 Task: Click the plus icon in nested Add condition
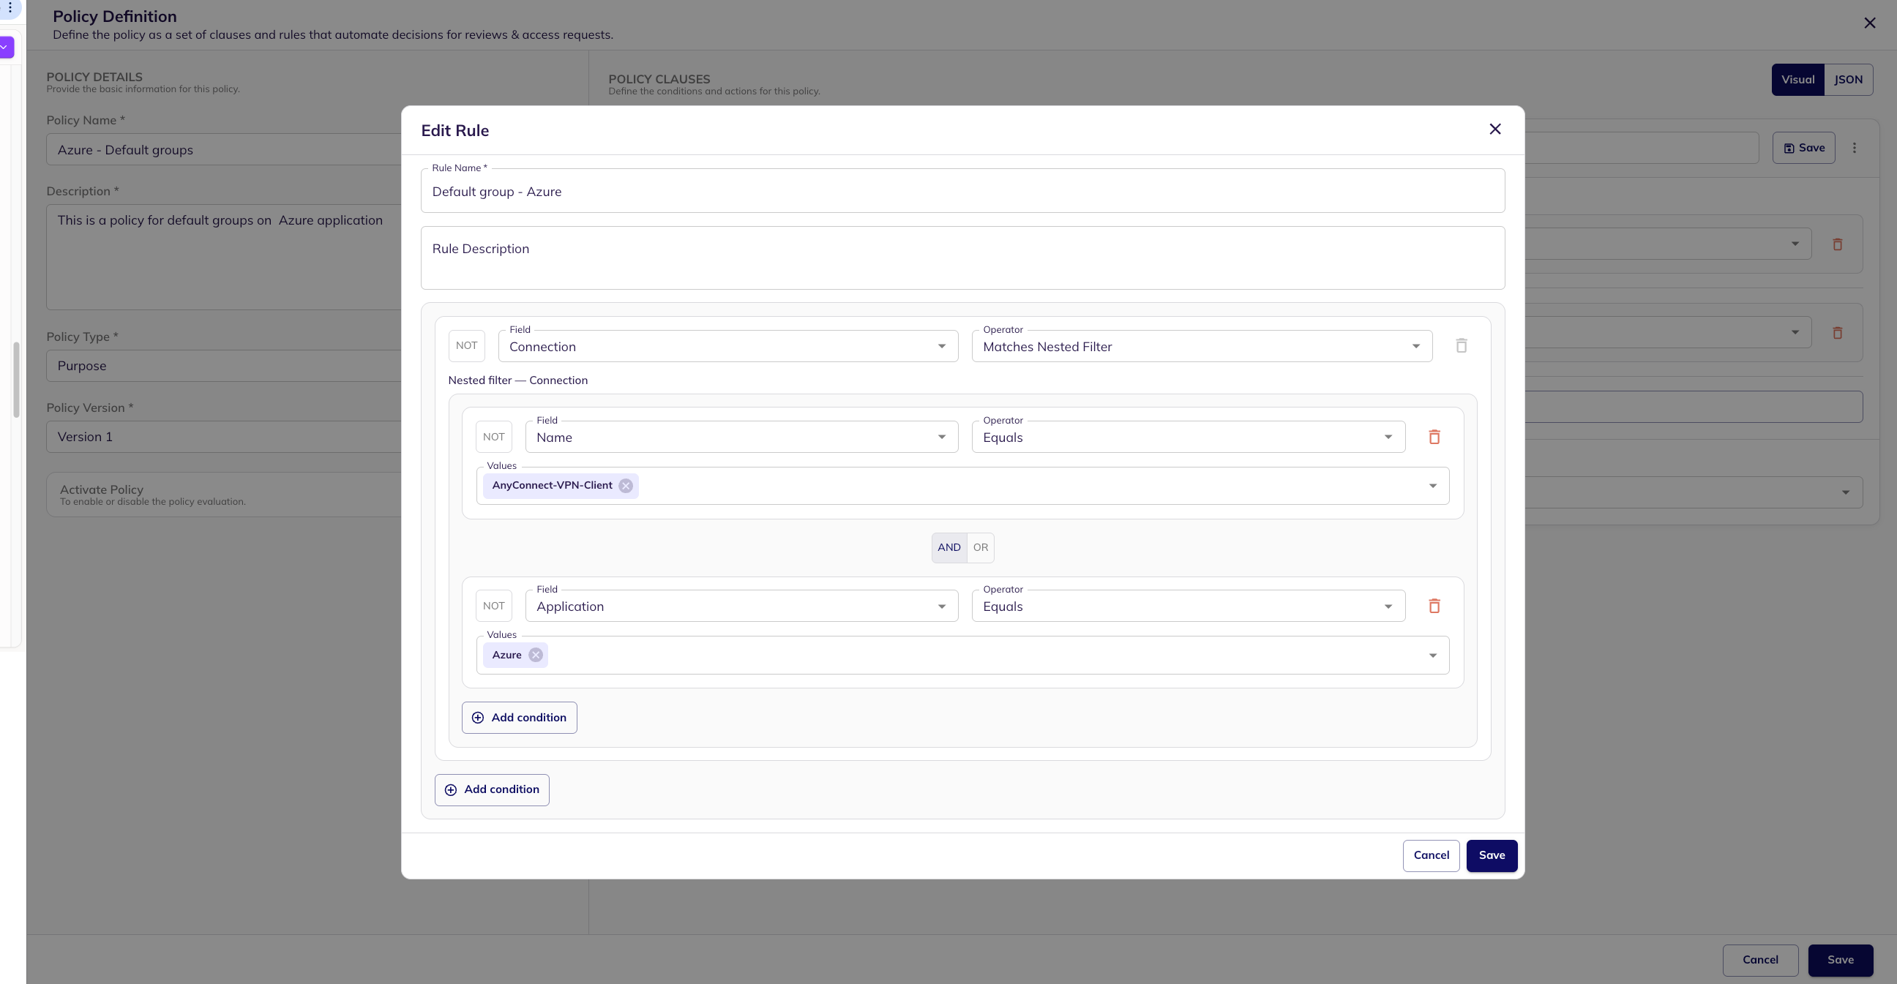478,718
